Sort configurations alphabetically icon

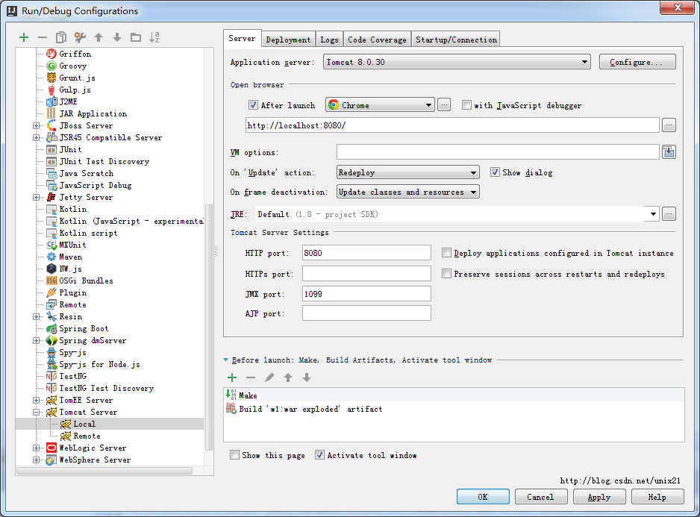154,37
